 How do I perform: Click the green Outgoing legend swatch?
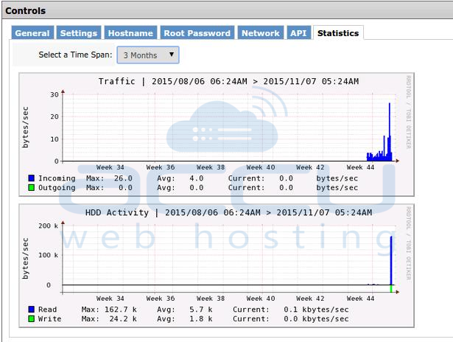pos(31,187)
